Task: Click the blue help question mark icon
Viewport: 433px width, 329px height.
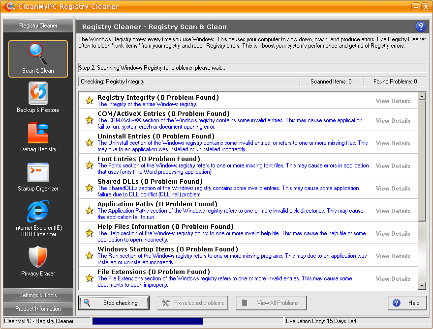Action: [420, 27]
